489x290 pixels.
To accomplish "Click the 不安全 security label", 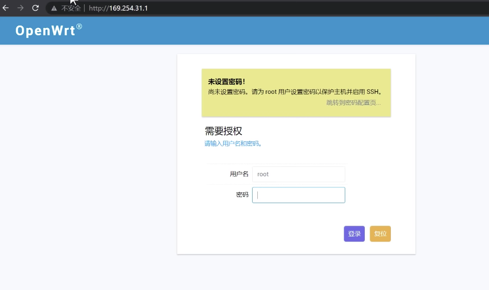I will (71, 8).
